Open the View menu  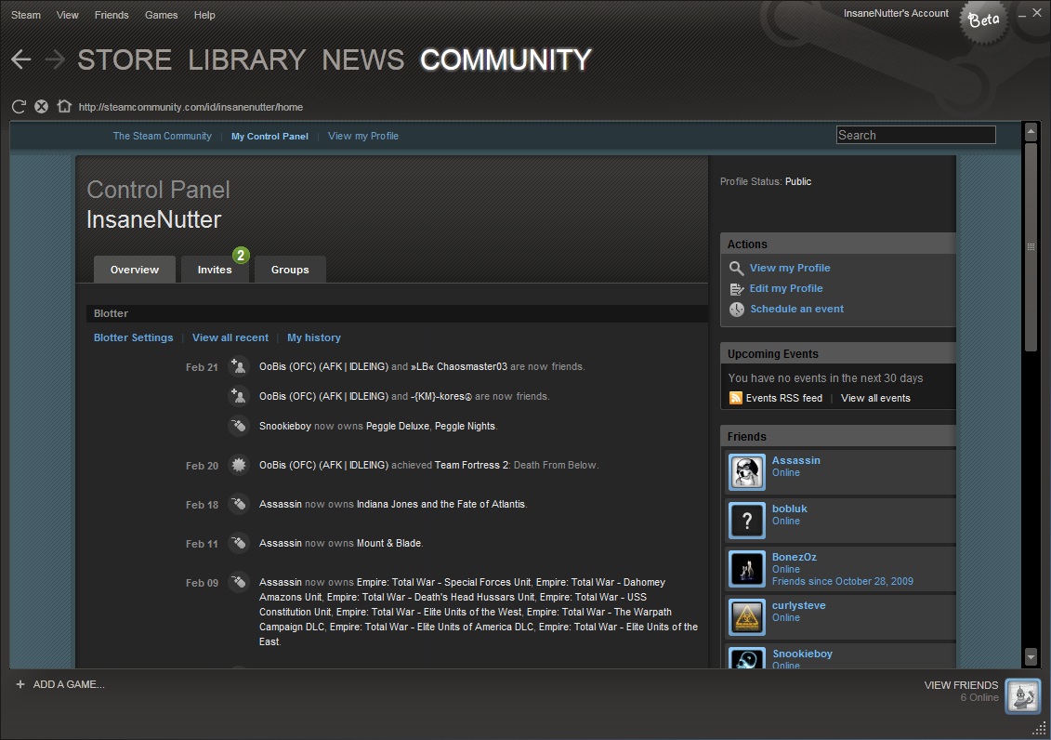[x=67, y=15]
